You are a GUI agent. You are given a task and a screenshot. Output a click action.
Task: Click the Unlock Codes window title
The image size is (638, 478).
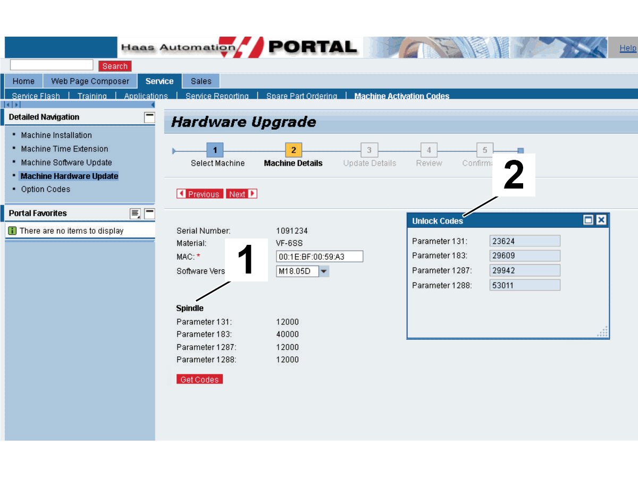pos(438,221)
